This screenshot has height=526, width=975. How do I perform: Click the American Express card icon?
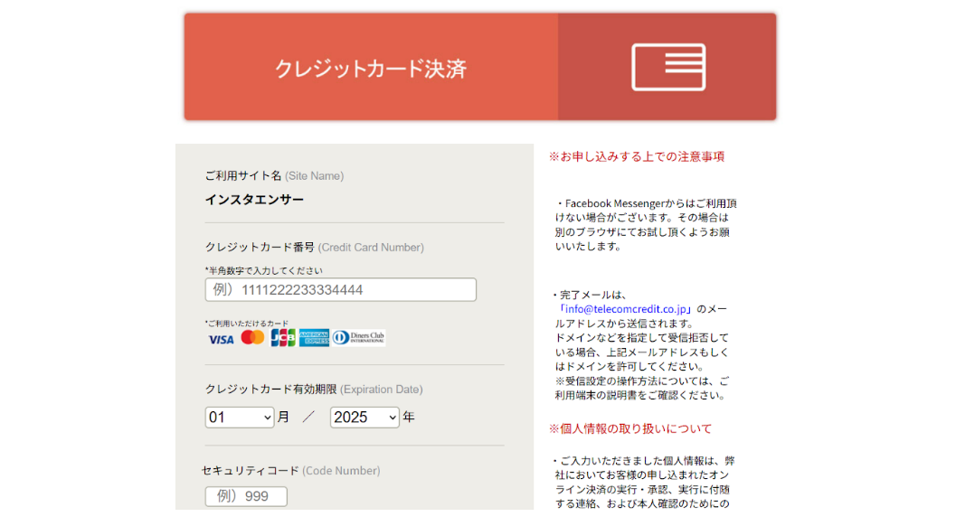(x=315, y=337)
